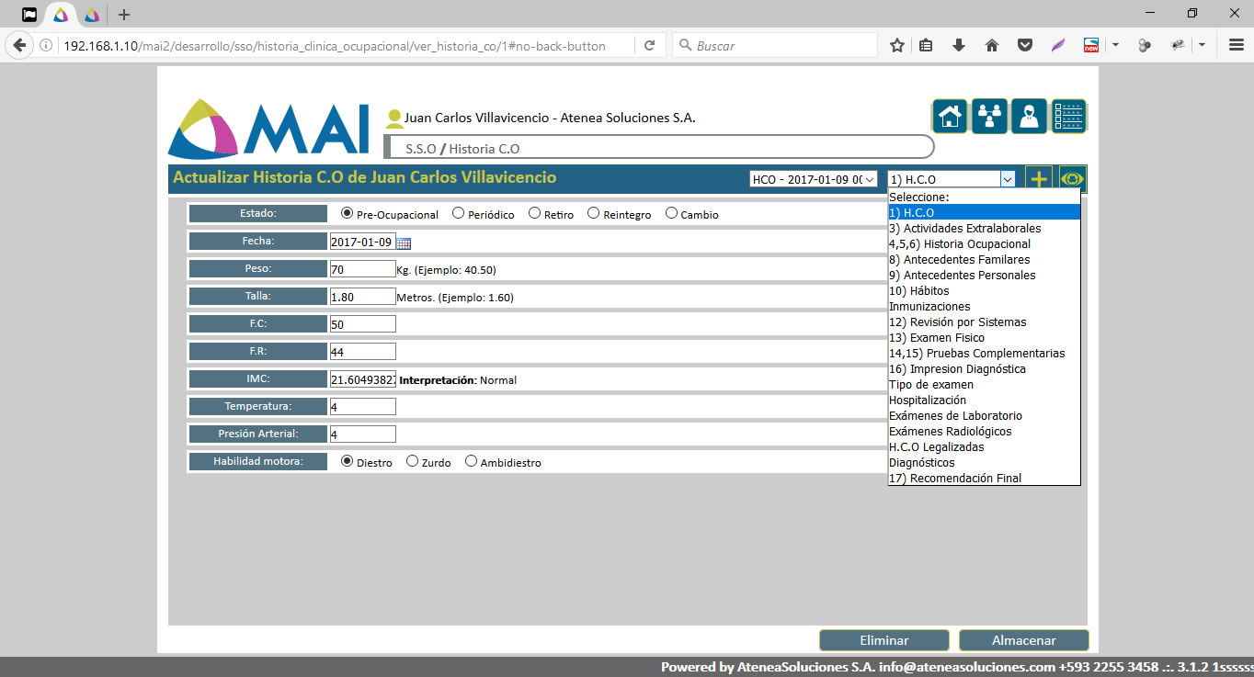This screenshot has height=677, width=1254.
Task: Click the eye view icon
Action: pyautogui.click(x=1072, y=179)
